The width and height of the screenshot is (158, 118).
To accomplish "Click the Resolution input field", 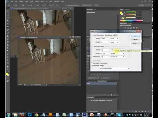I will (x=105, y=57).
